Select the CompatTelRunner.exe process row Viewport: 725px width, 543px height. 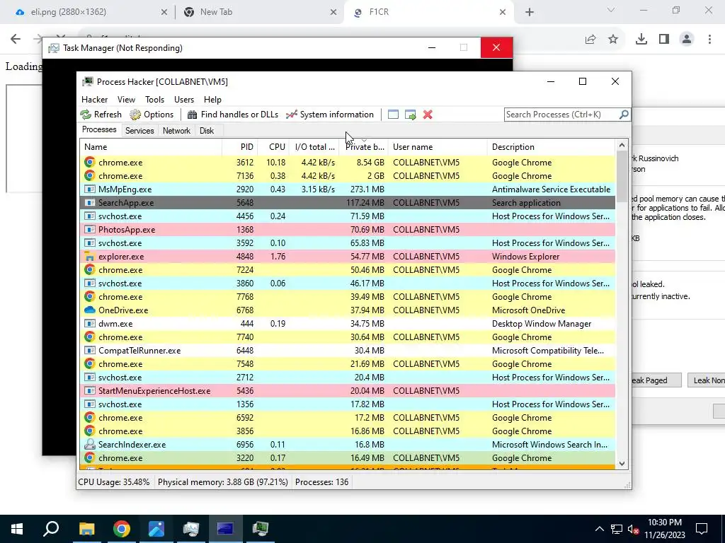pos(347,351)
